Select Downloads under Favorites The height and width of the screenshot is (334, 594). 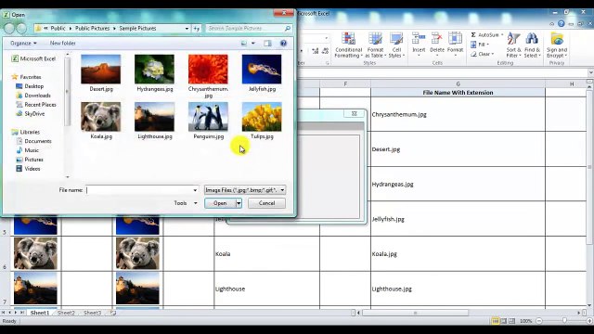[x=33, y=96]
